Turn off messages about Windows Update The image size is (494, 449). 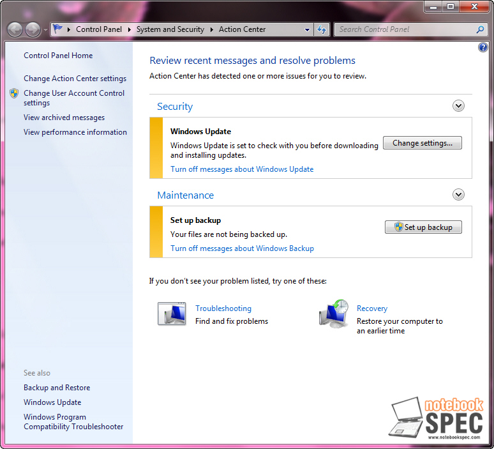point(242,169)
